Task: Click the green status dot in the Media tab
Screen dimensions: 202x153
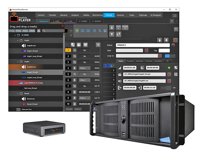Action: [x=169, y=68]
